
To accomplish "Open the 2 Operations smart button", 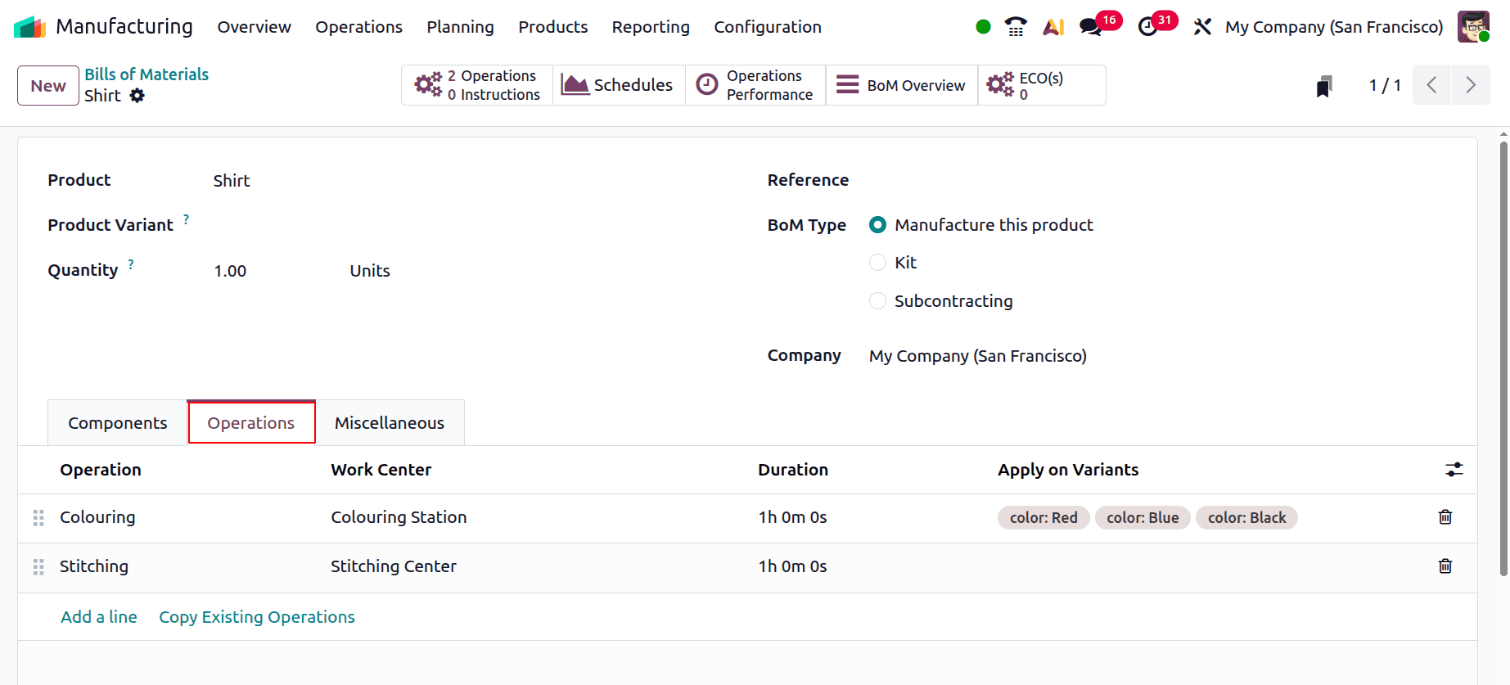I will click(x=477, y=85).
